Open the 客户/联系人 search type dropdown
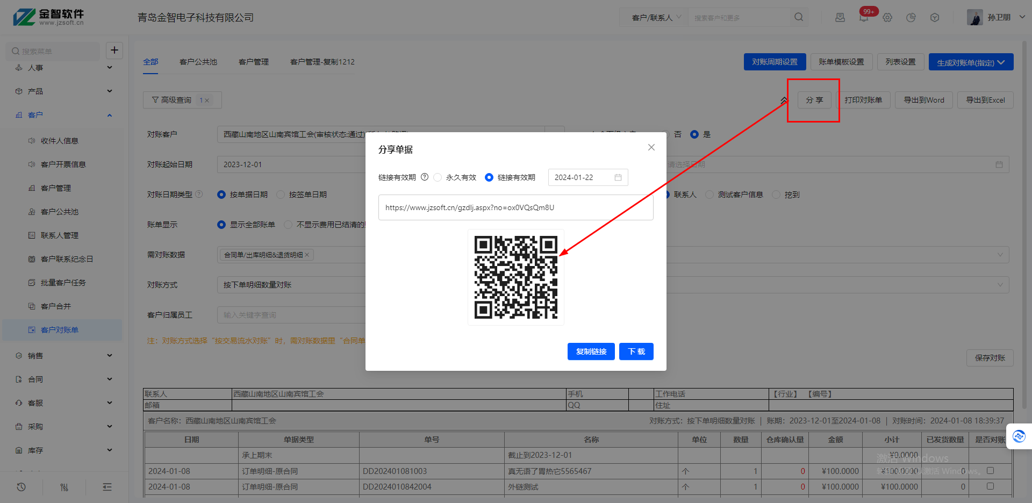Screen dimensions: 1032x503 [x=655, y=18]
